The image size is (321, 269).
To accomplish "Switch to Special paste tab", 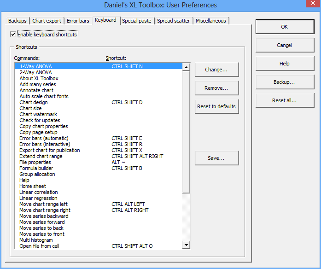I will (136, 21).
